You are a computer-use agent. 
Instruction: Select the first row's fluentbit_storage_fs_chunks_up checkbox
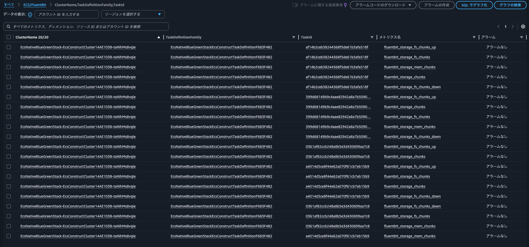pos(9,47)
